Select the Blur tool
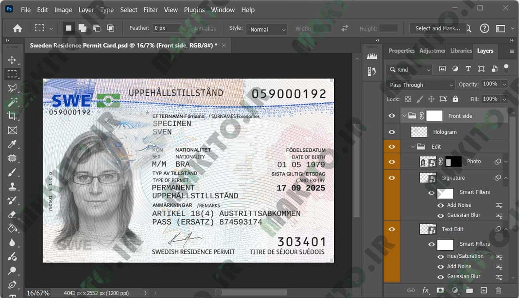Image resolution: width=519 pixels, height=298 pixels. pyautogui.click(x=12, y=243)
